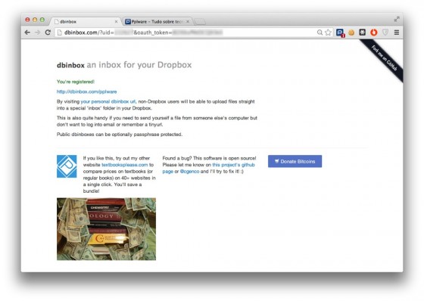The width and height of the screenshot is (424, 301).
Task: Open the Pplware extension with red badge
Action: [340, 33]
